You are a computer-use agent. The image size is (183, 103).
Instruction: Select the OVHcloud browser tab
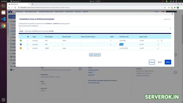pyautogui.click(x=19, y=4)
